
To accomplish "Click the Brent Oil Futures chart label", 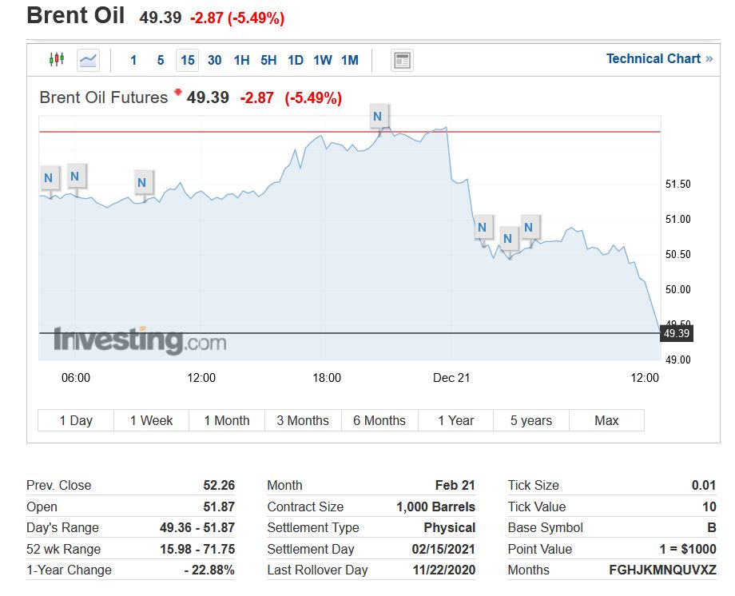I will (104, 97).
